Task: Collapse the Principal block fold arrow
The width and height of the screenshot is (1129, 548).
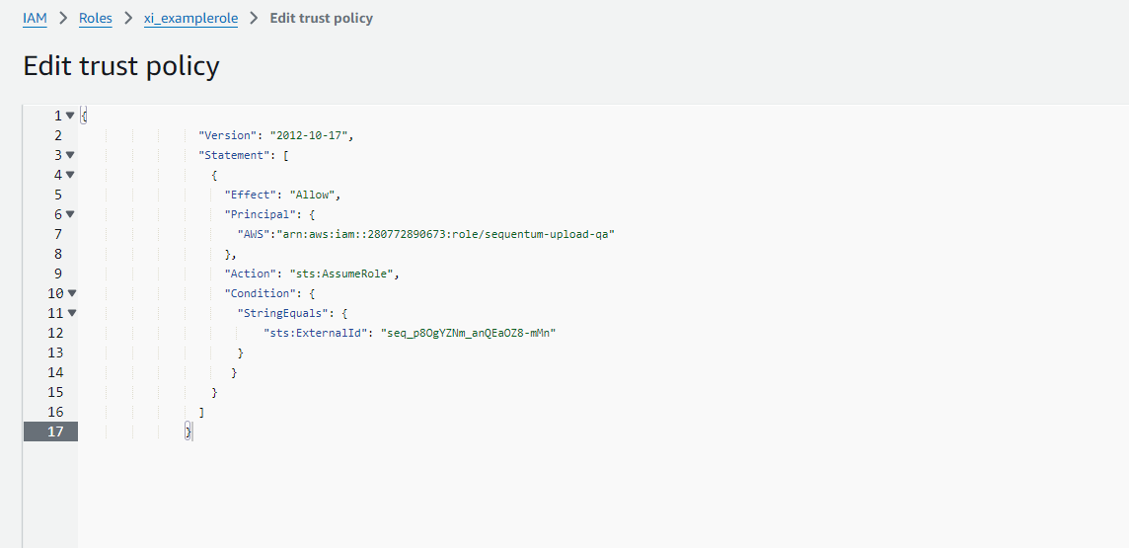Action: tap(70, 214)
